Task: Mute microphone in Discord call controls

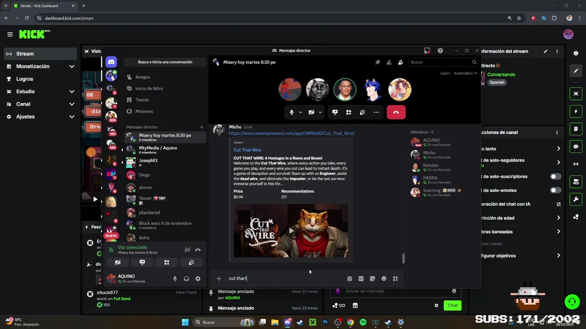Action: pos(292,112)
